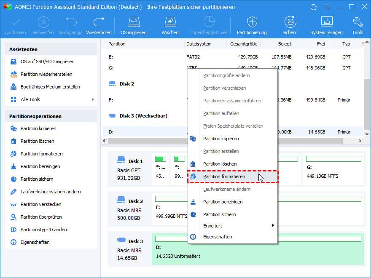The width and height of the screenshot is (371, 278).
Task: Click Eigenschaften info icon in sidebar
Action: point(13,242)
